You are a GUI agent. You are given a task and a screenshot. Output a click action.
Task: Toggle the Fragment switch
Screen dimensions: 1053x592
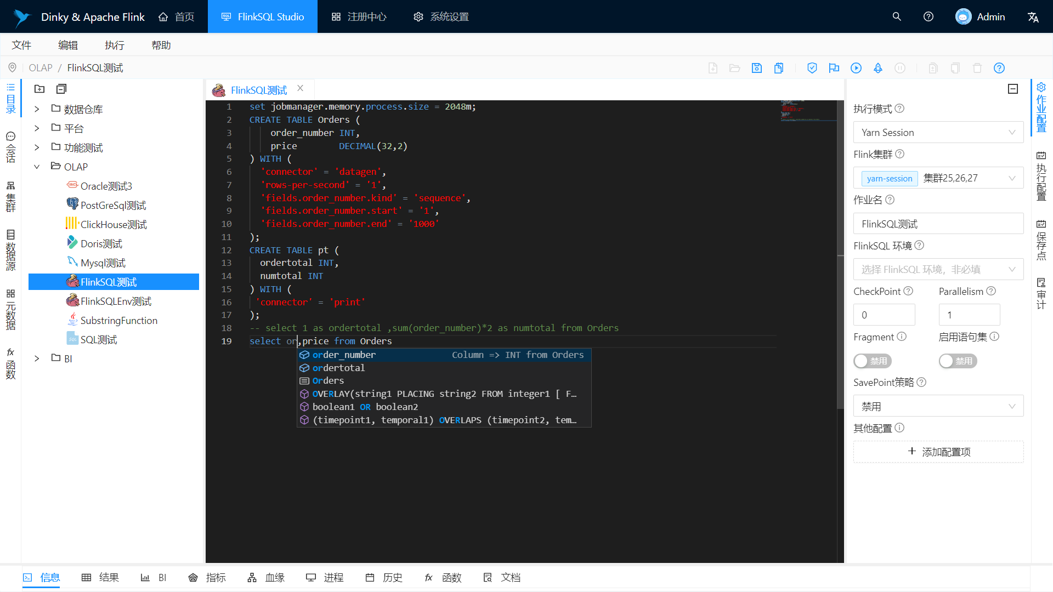pos(873,361)
